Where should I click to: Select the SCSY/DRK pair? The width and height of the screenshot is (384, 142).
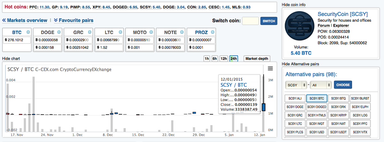coord(338,107)
